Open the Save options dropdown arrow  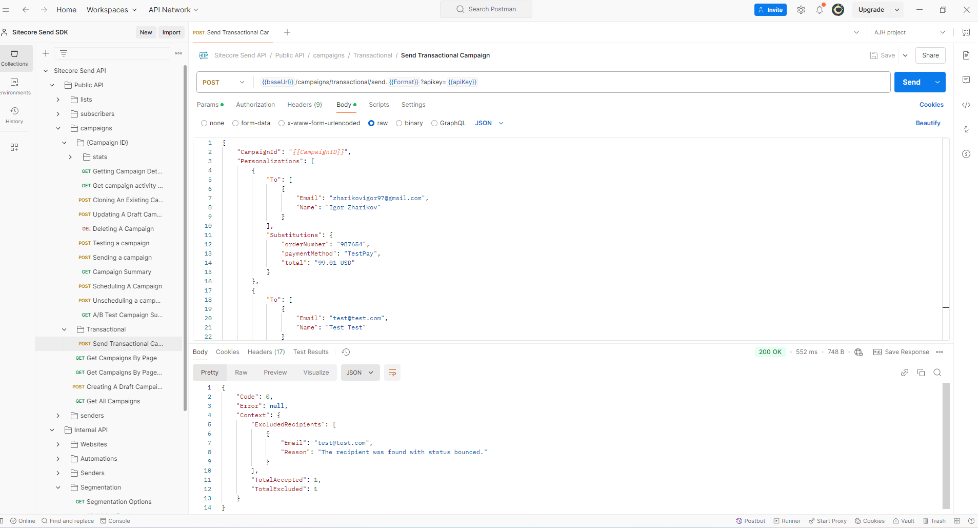click(x=905, y=55)
